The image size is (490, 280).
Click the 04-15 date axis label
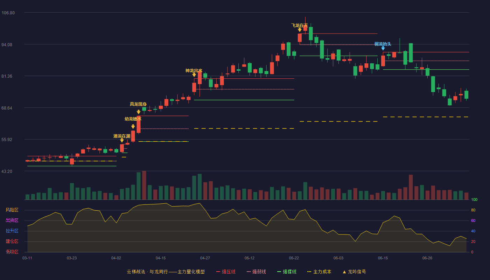coord(161,258)
